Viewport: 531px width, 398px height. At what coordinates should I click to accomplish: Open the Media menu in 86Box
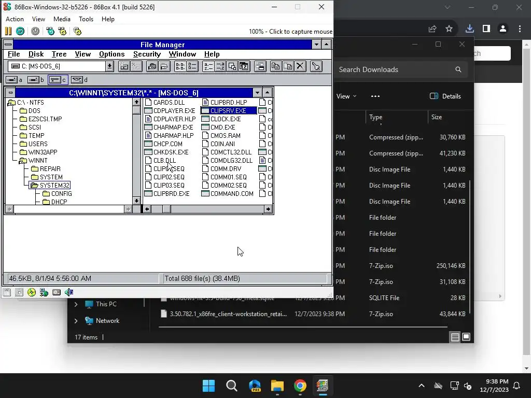(62, 19)
